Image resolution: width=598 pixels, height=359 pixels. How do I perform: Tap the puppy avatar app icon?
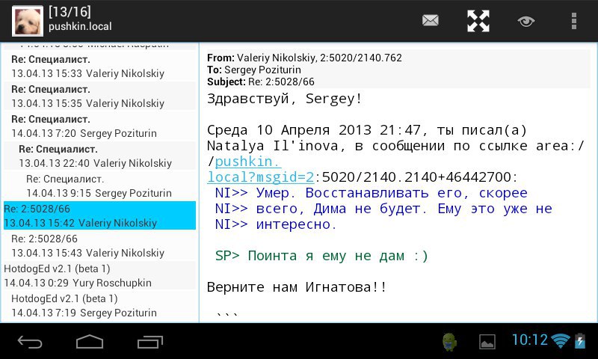coord(28,22)
